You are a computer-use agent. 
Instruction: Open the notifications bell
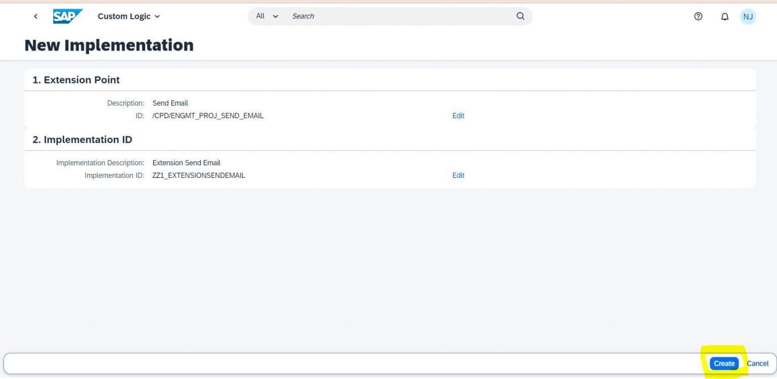coord(724,16)
